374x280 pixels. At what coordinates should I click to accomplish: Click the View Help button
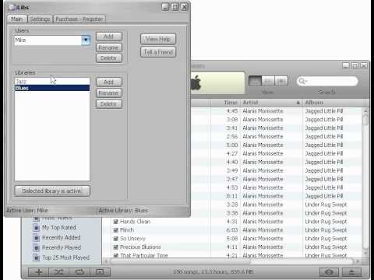pyautogui.click(x=158, y=39)
